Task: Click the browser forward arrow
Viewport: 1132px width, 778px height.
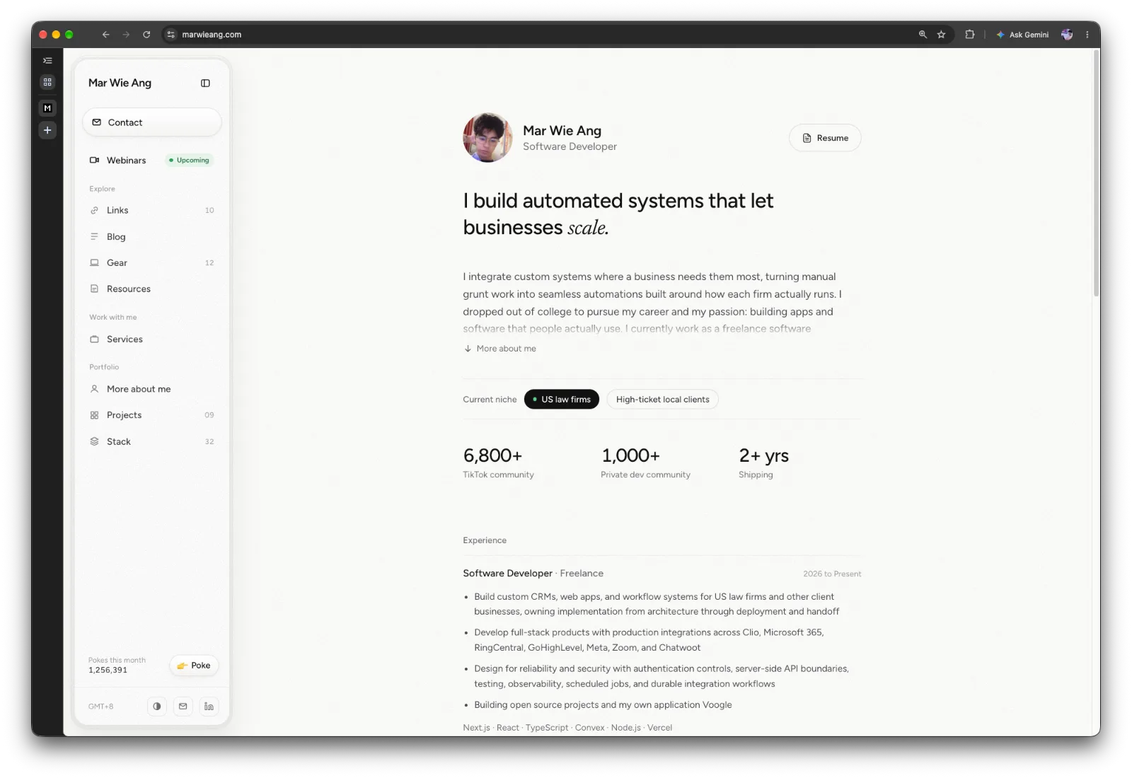Action: pyautogui.click(x=126, y=35)
